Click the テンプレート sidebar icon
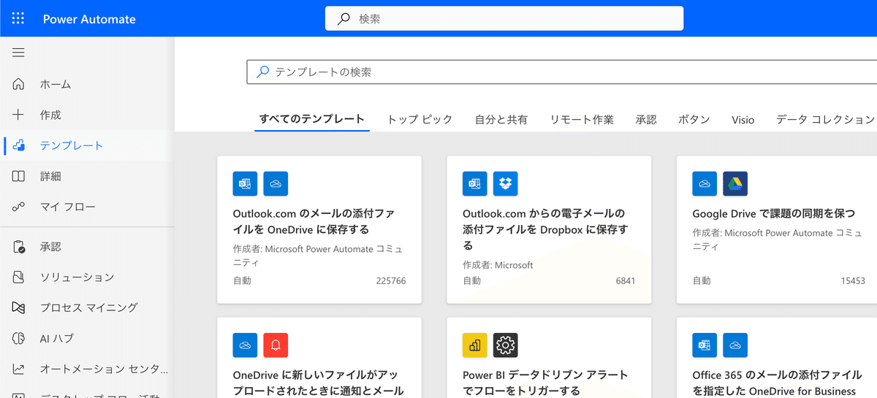This screenshot has width=877, height=398. point(19,145)
